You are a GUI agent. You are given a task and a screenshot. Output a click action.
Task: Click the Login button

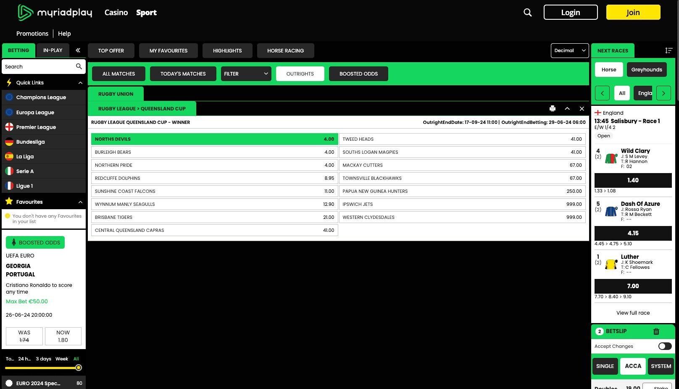coord(571,12)
